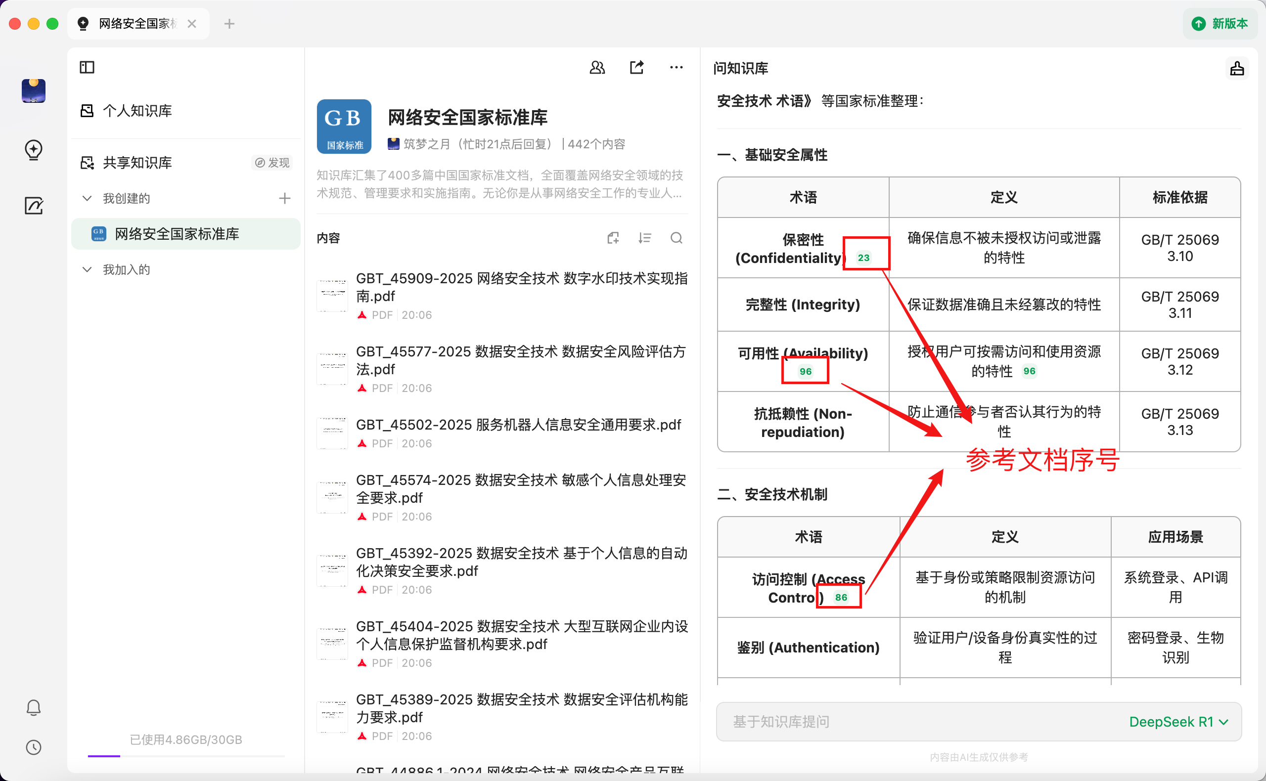Open the AI assistant lightbulb sidebar icon
1266x781 pixels.
34,150
